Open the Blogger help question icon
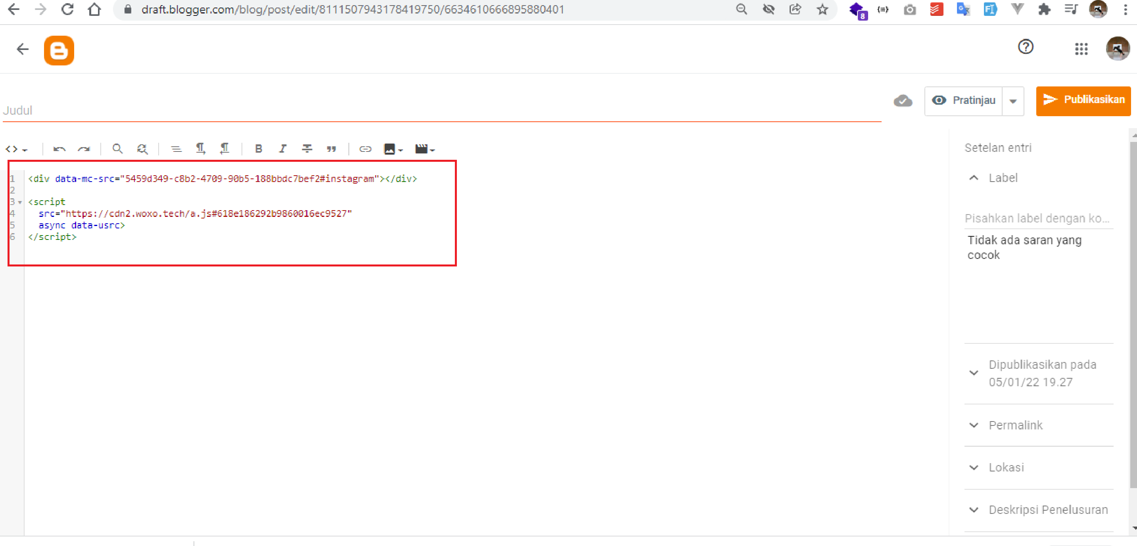Viewport: 1137px width, 546px height. coord(1025,46)
